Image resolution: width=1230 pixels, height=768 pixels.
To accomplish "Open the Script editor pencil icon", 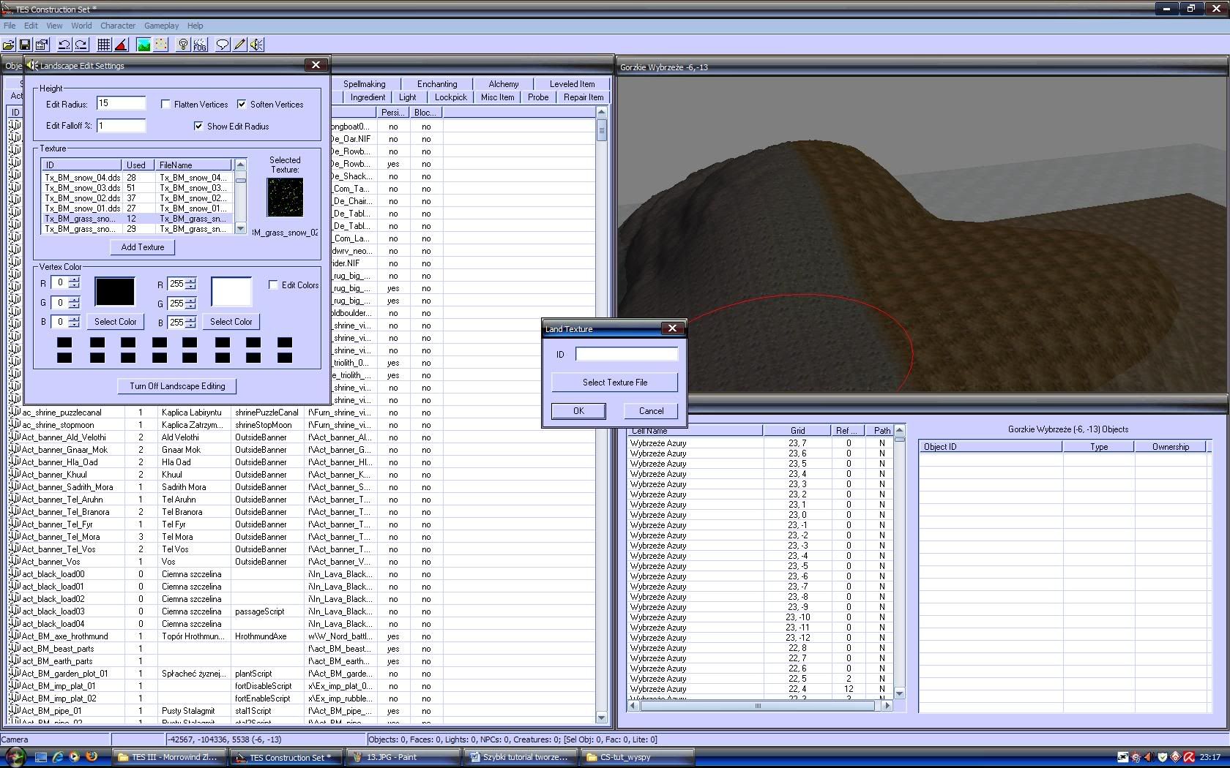I will [x=239, y=45].
